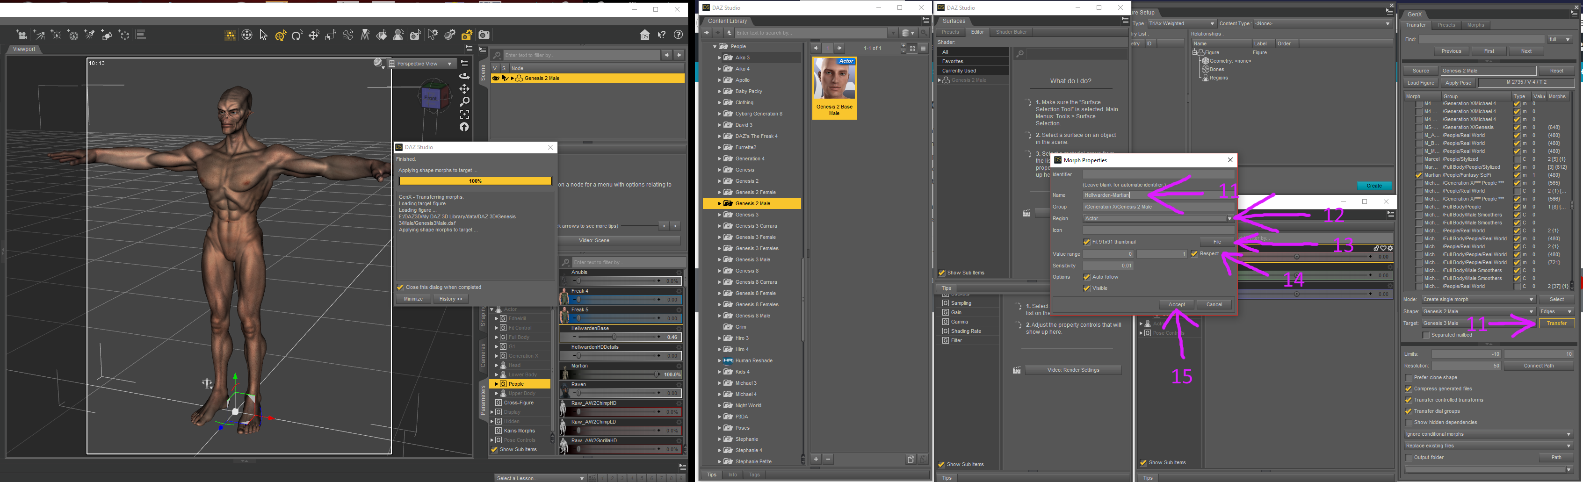Open Region dropdown in Morph Properties
The width and height of the screenshot is (1583, 482).
pyautogui.click(x=1158, y=219)
